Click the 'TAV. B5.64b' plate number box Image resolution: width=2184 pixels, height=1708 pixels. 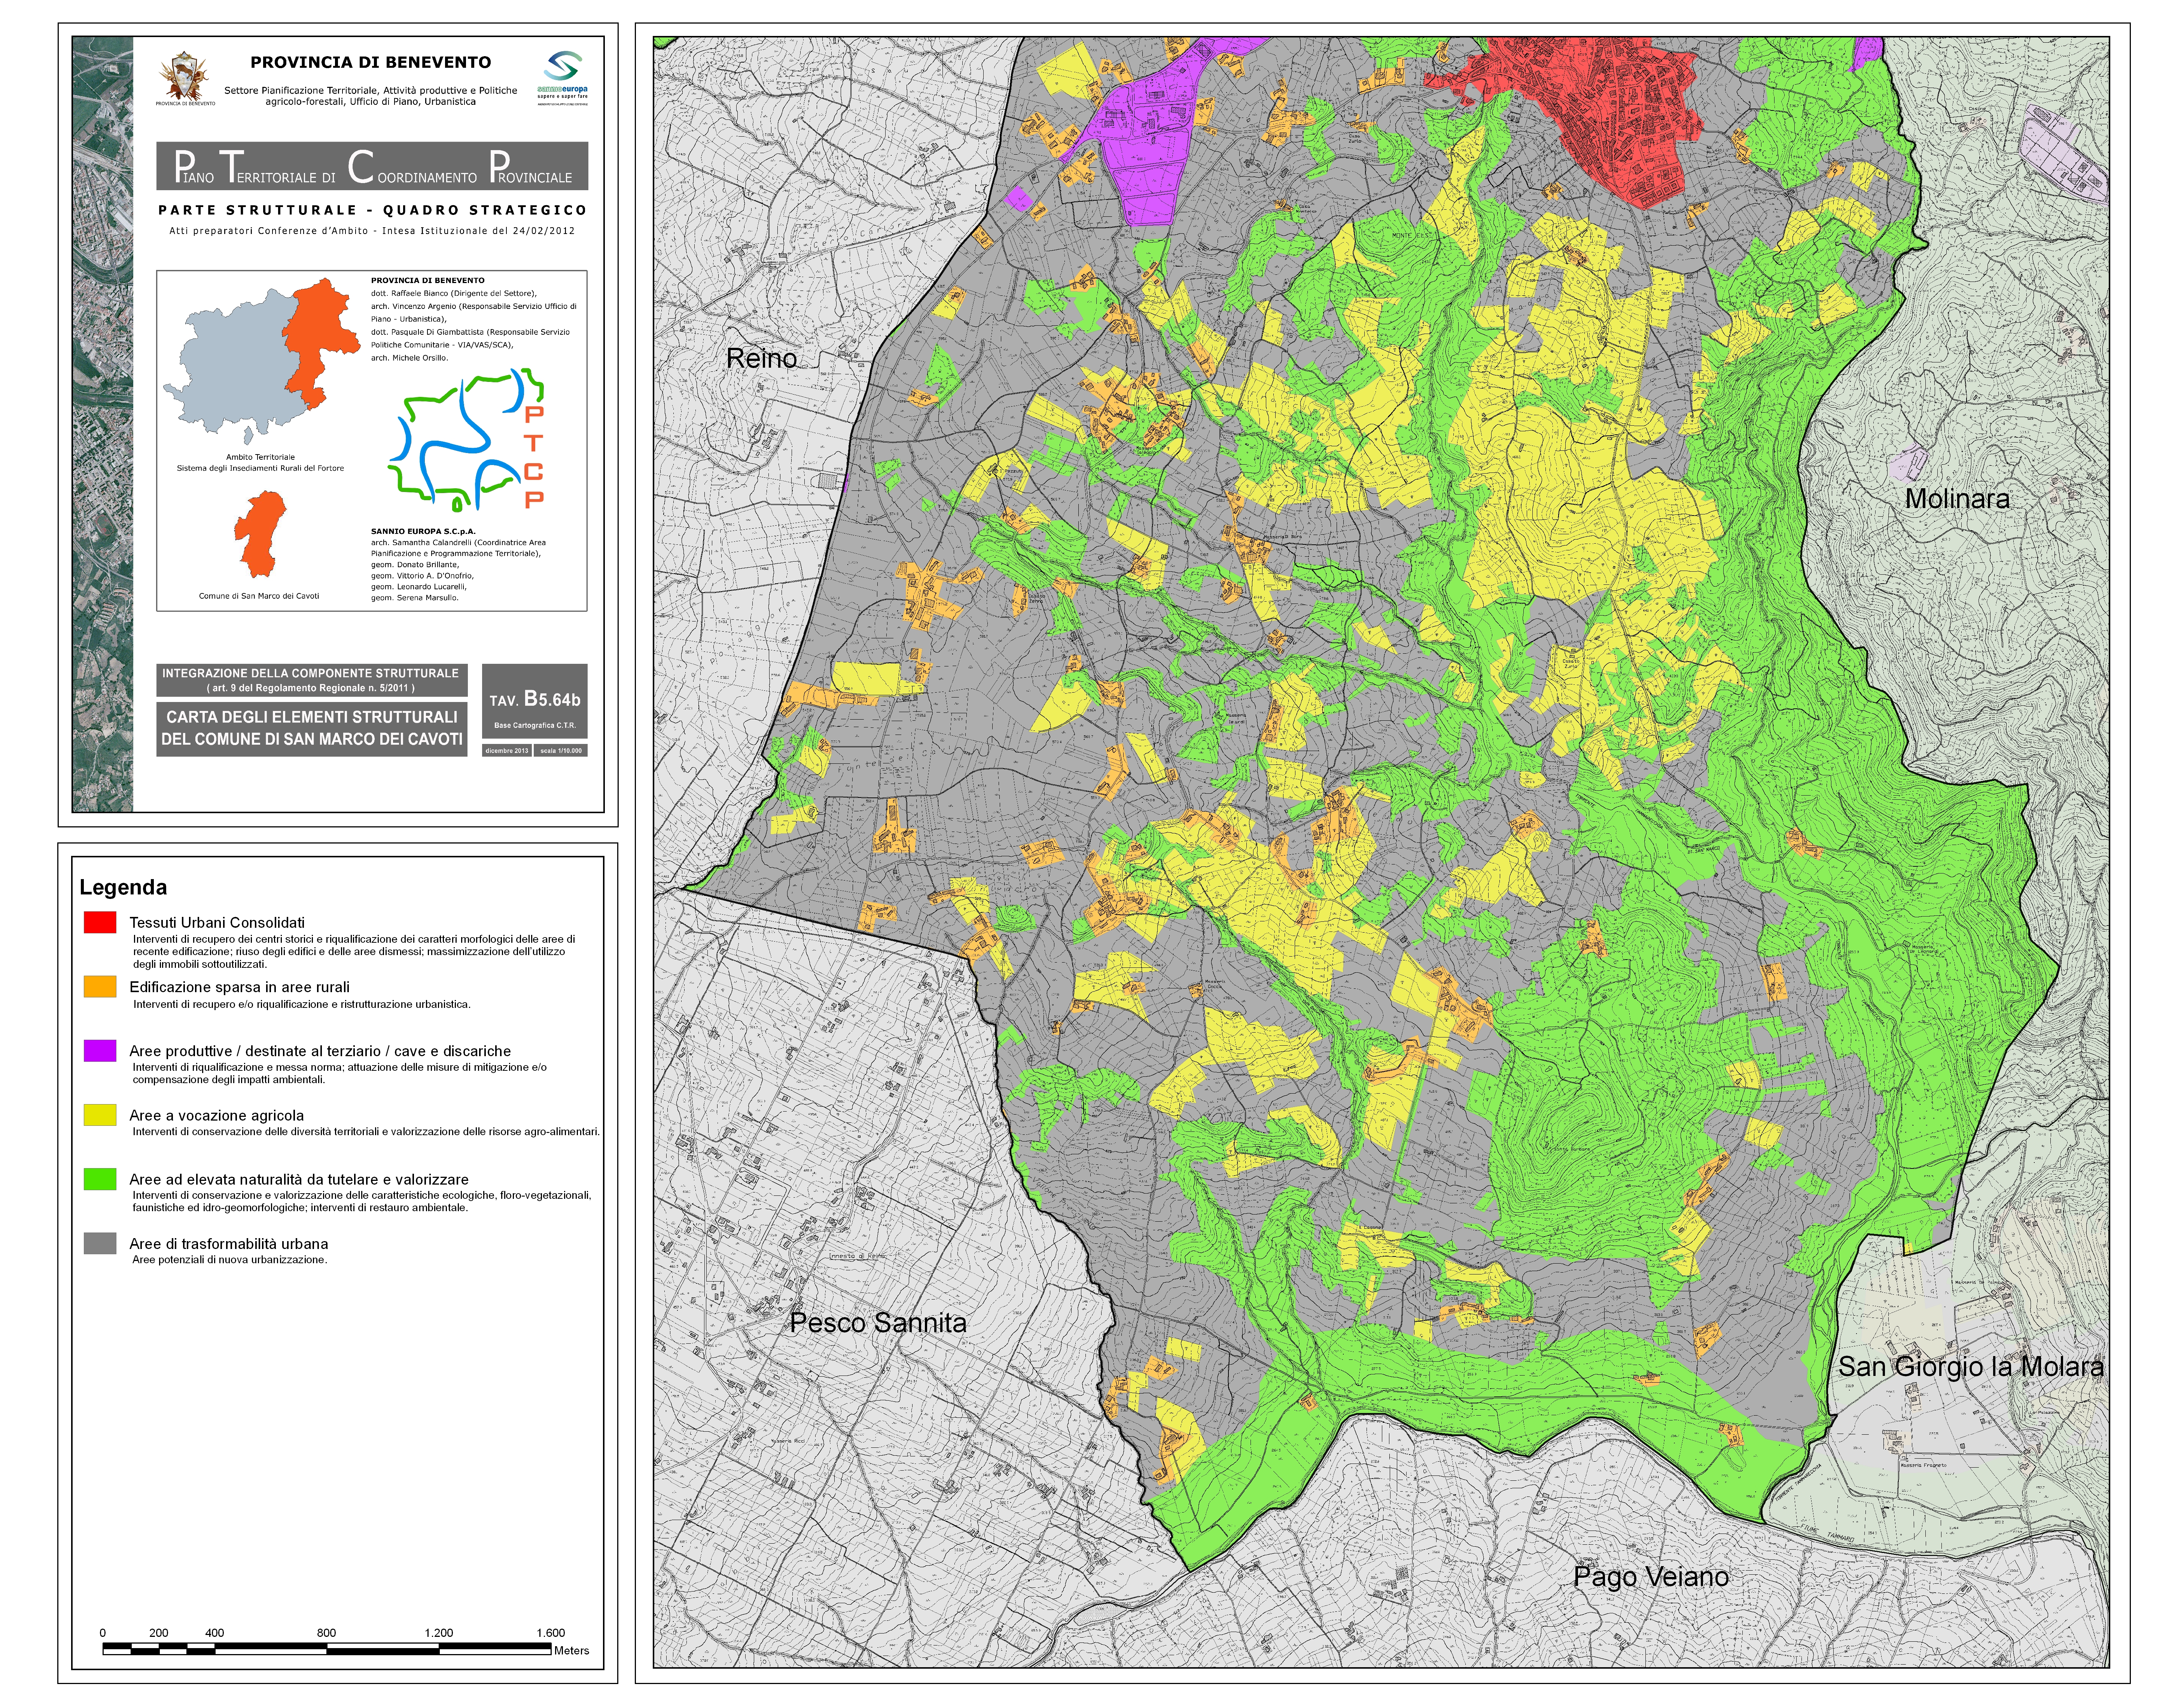[535, 701]
